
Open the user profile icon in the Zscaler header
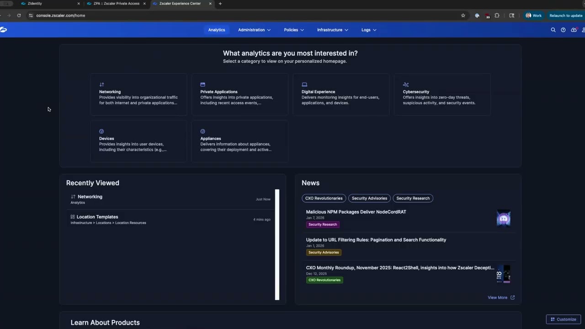pyautogui.click(x=583, y=30)
